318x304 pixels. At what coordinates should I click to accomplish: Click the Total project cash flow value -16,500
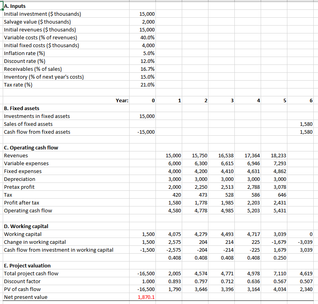[145, 273]
